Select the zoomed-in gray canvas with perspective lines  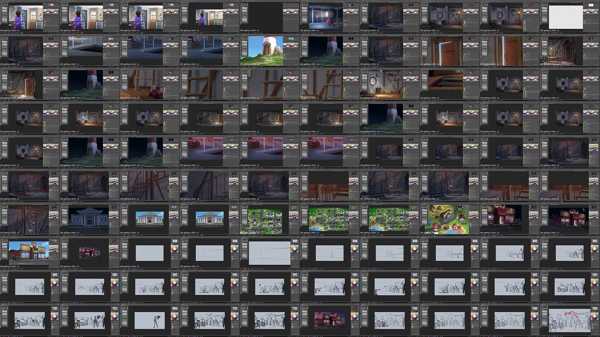point(270,253)
